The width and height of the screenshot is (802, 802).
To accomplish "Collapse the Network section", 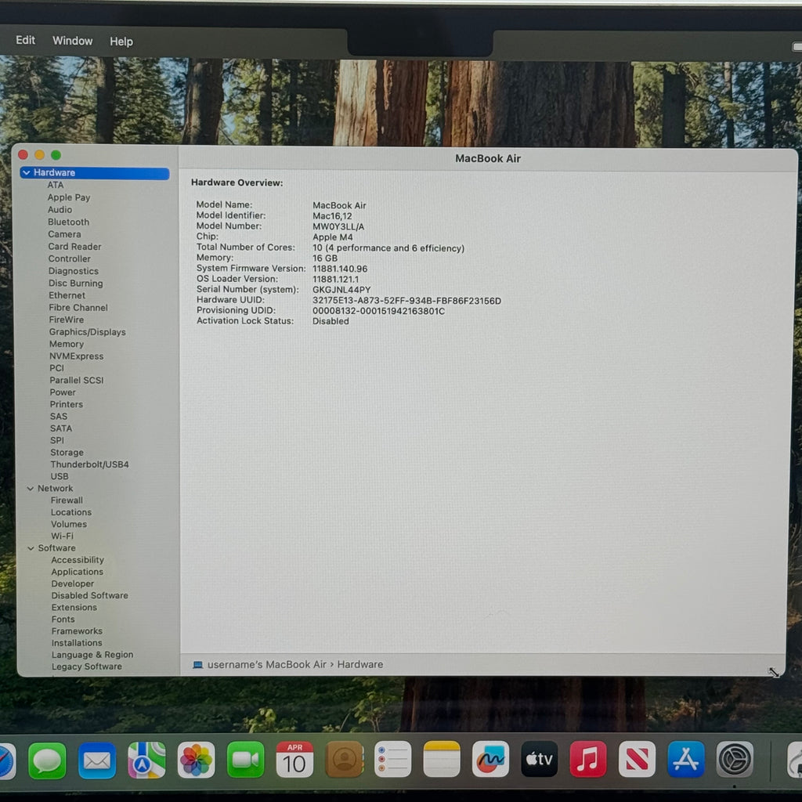I will 31,489.
